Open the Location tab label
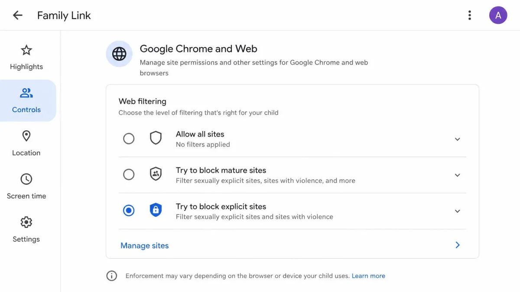 tap(26, 153)
